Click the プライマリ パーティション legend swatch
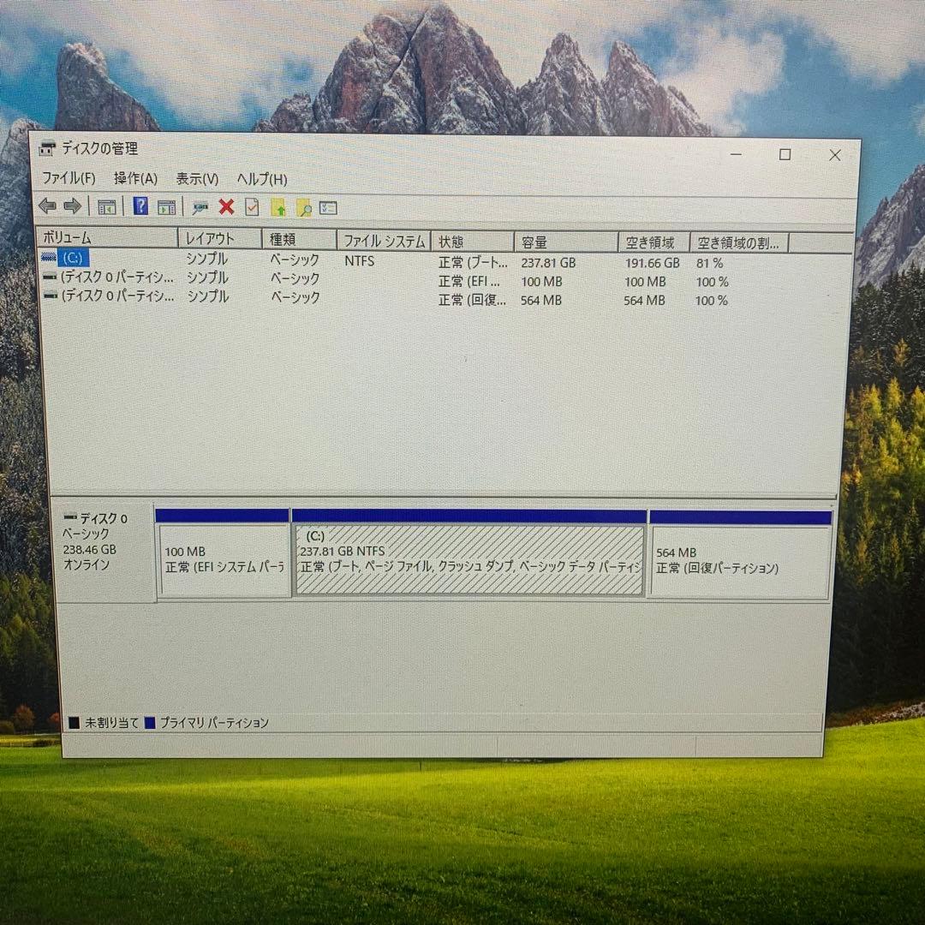 pos(152,722)
